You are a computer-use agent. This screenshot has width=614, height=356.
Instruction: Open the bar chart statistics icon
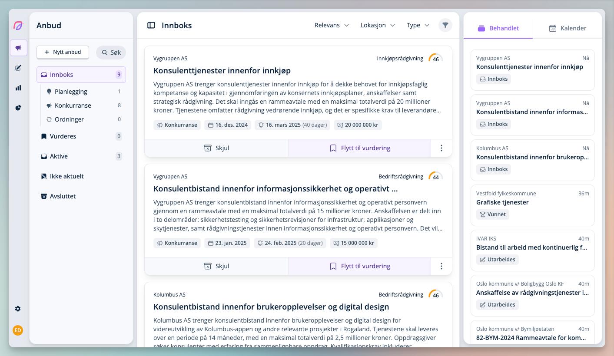point(18,88)
